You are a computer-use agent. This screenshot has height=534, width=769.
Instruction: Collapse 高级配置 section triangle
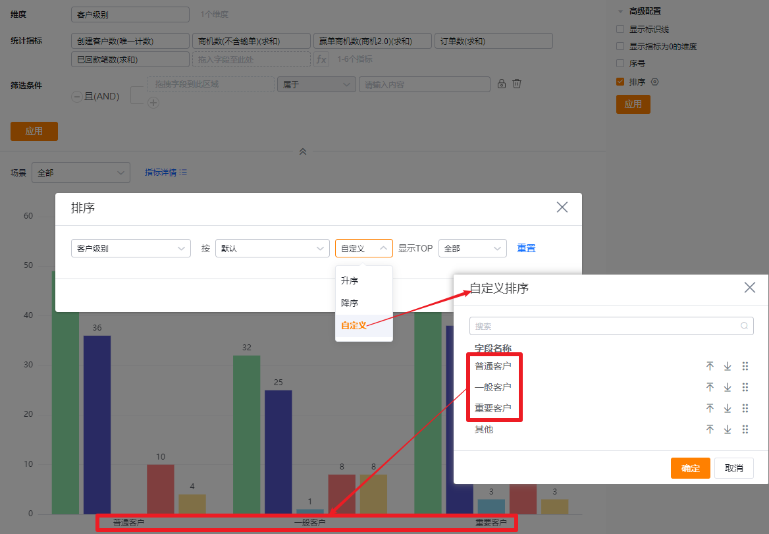tap(620, 11)
